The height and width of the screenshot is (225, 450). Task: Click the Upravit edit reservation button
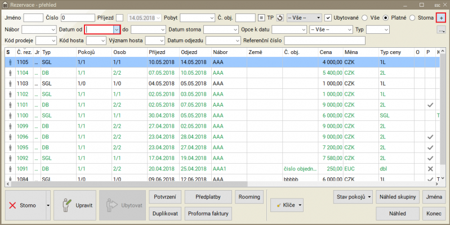pos(75,205)
